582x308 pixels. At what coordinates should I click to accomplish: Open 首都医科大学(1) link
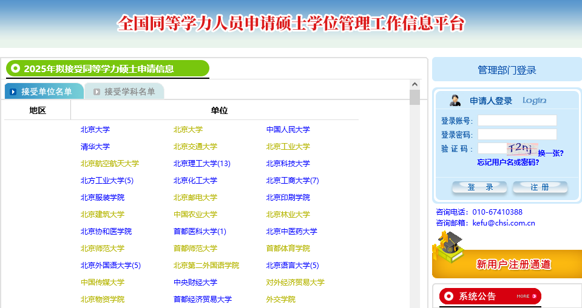200,232
